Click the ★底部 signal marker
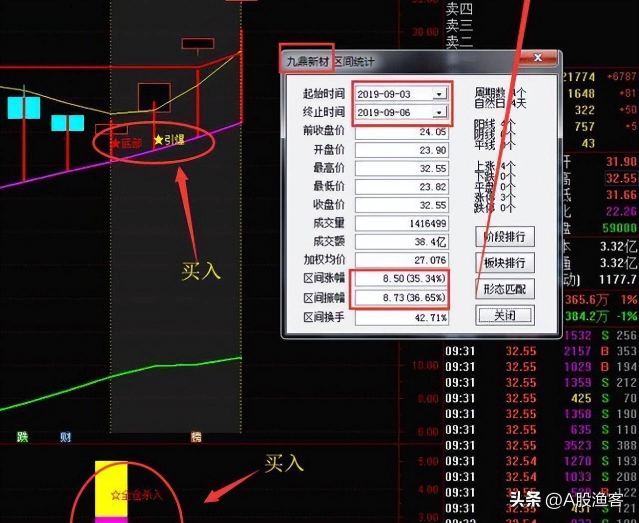This screenshot has width=639, height=523. point(126,143)
